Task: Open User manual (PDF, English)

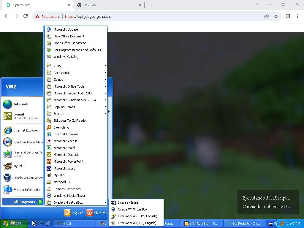Action: [x=137, y=223]
